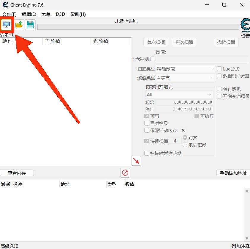
Task: Enable the 扫描时暂停游戏 checkbox
Action: tap(146, 153)
